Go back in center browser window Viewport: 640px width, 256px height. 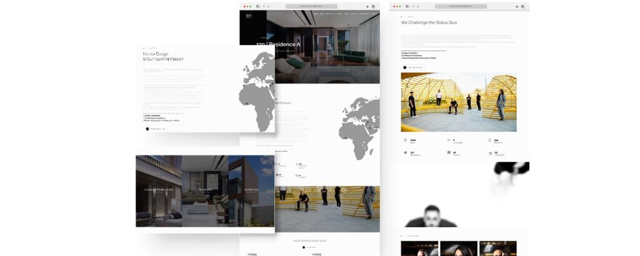pyautogui.click(x=264, y=6)
